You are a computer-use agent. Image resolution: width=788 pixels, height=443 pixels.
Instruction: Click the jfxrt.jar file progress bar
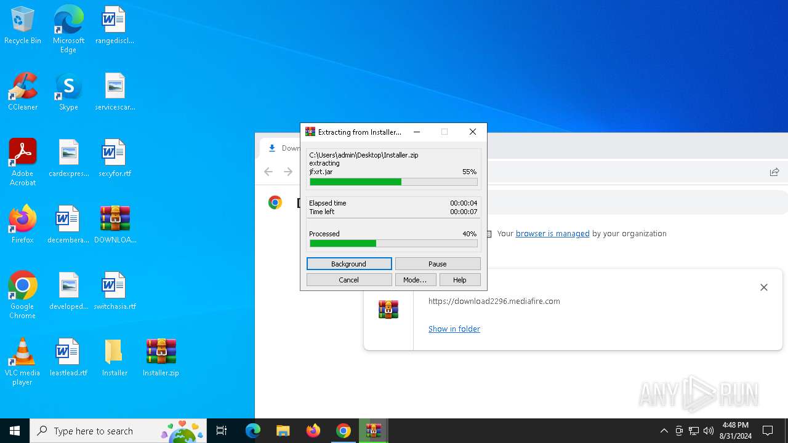pyautogui.click(x=393, y=182)
